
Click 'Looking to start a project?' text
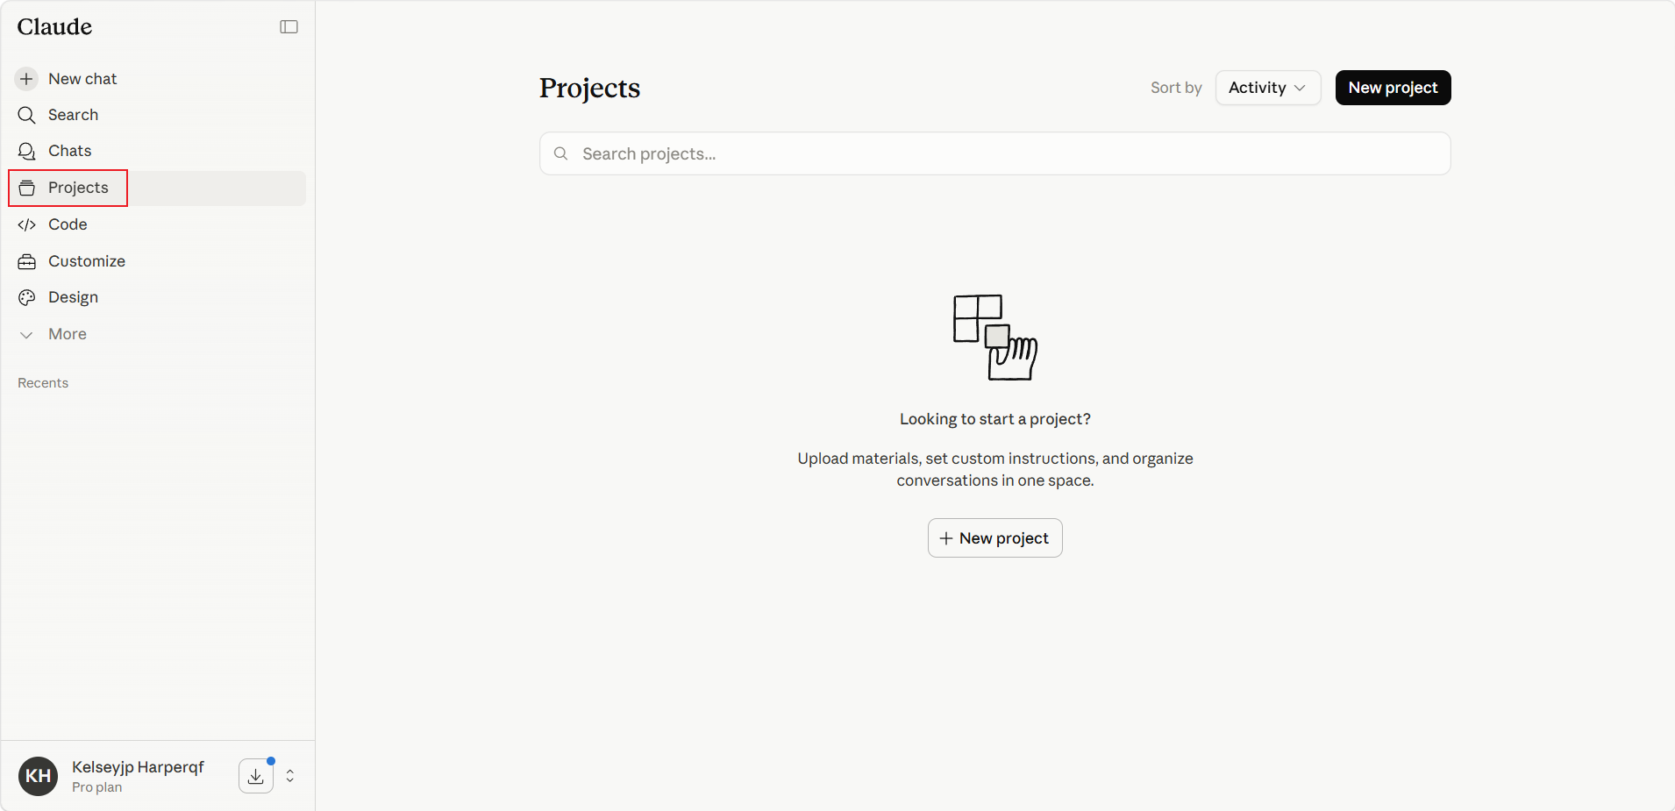click(x=995, y=419)
